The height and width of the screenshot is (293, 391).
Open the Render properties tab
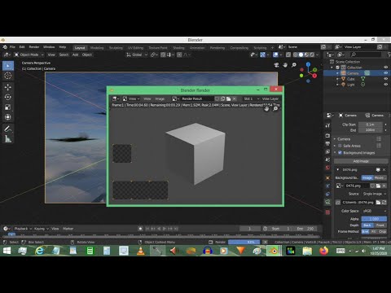pos(327,136)
